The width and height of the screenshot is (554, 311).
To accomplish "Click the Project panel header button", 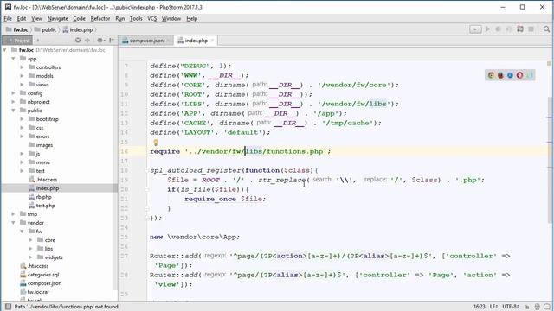I will pos(17,41).
